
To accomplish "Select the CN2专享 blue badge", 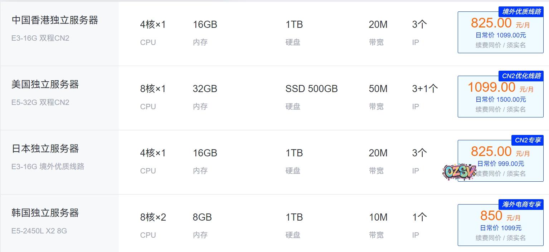I will tap(528, 140).
